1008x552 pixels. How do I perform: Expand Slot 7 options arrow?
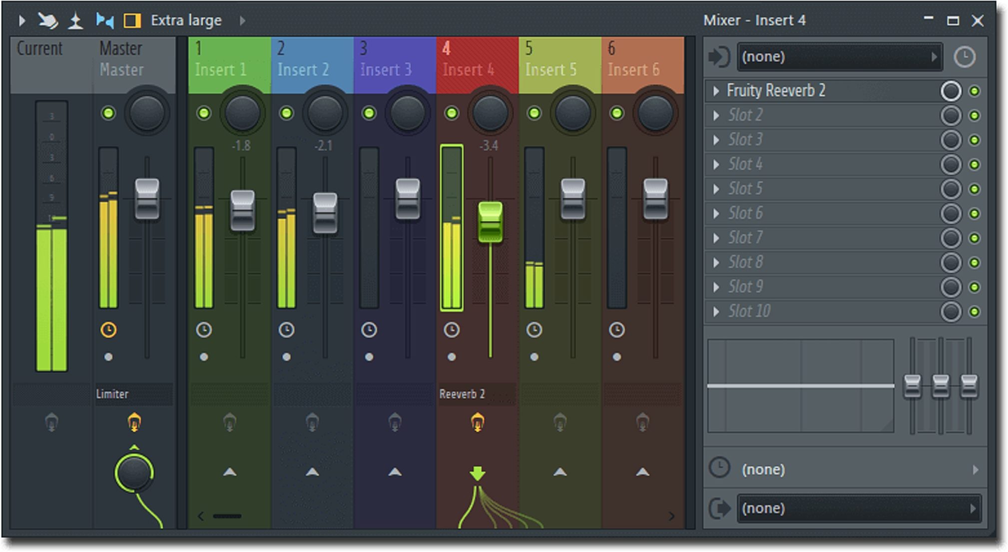point(716,238)
